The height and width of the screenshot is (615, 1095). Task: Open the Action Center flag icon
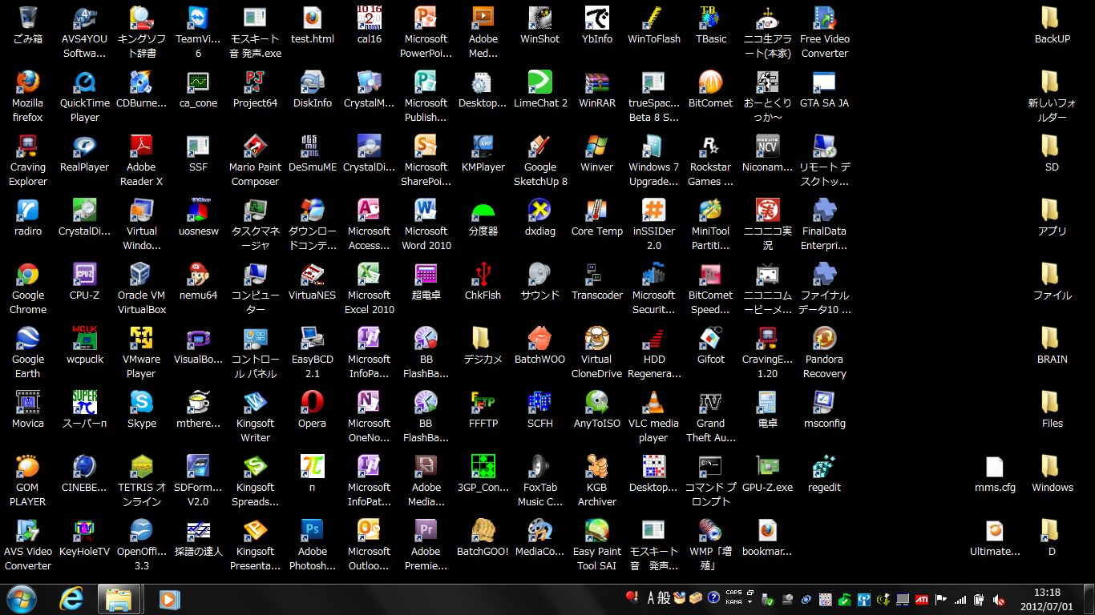[941, 600]
